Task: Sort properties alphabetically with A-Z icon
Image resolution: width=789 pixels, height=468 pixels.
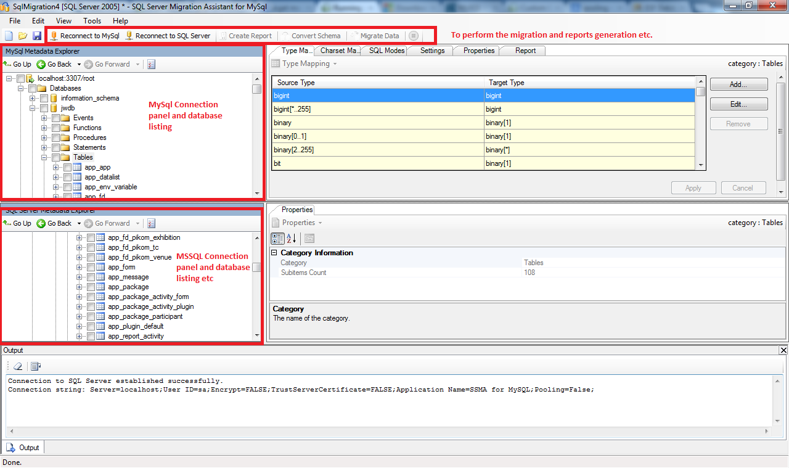Action: tap(292, 239)
